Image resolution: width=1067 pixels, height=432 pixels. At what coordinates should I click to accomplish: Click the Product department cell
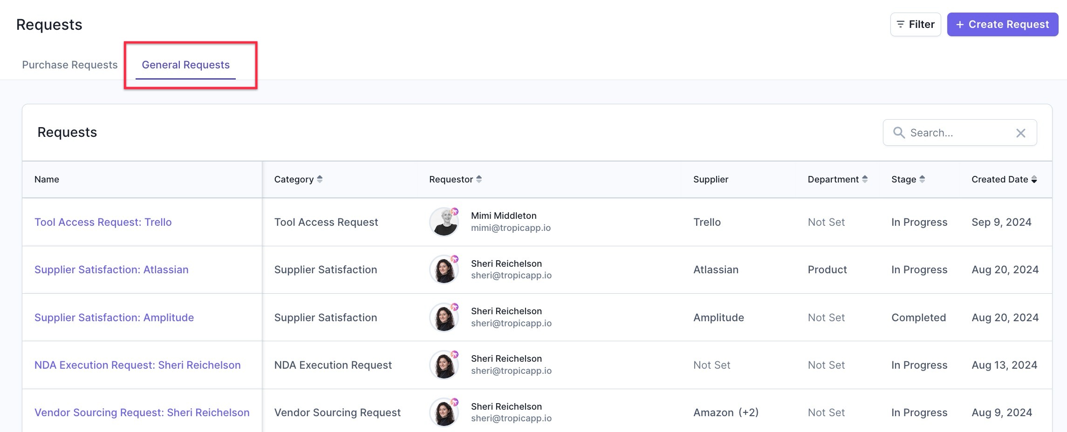click(827, 270)
